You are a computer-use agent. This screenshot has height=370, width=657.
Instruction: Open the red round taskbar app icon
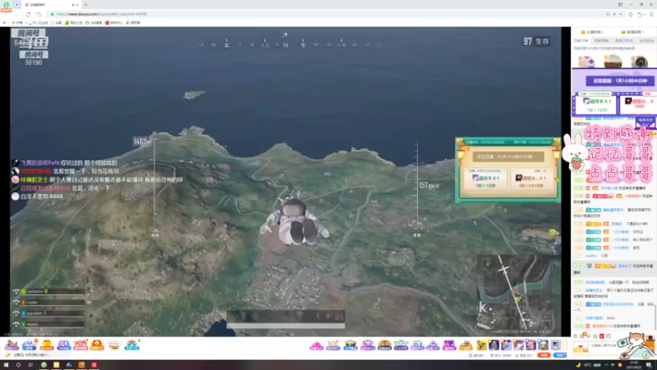pyautogui.click(x=94, y=365)
